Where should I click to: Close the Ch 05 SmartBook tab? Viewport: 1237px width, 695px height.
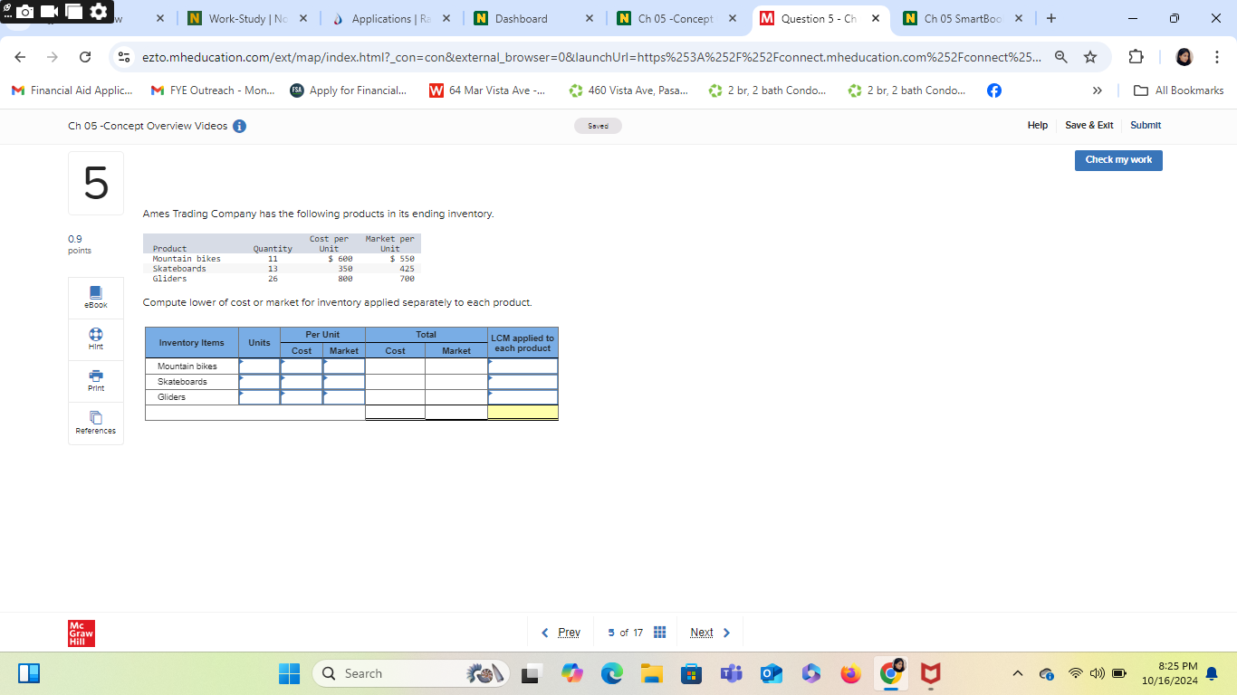click(x=1018, y=18)
